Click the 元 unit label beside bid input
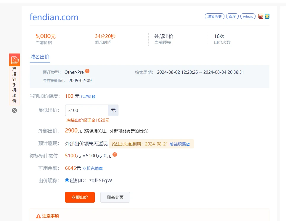 113,110
